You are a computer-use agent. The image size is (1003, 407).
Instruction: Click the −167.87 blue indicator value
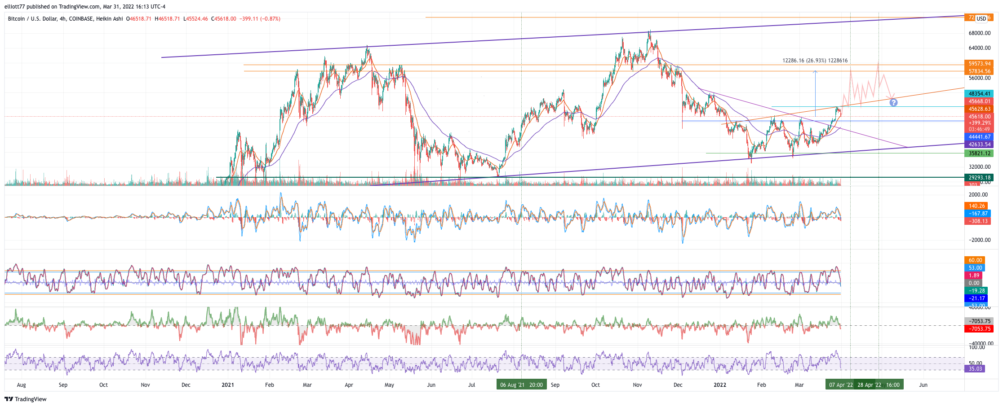pyautogui.click(x=977, y=214)
